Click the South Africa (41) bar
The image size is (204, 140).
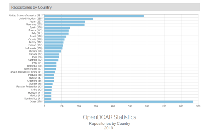48,99
